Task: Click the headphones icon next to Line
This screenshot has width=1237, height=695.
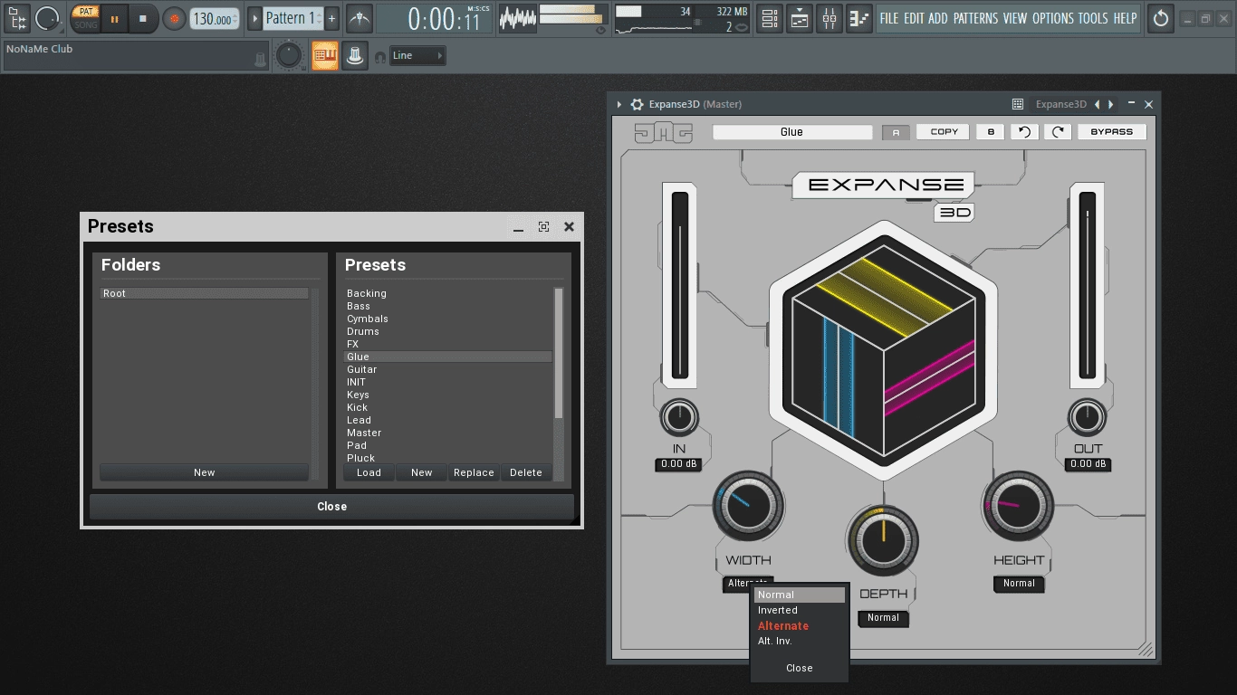Action: click(380, 57)
